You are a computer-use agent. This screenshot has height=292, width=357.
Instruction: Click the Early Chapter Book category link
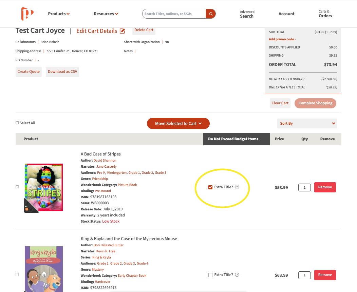tap(132, 276)
